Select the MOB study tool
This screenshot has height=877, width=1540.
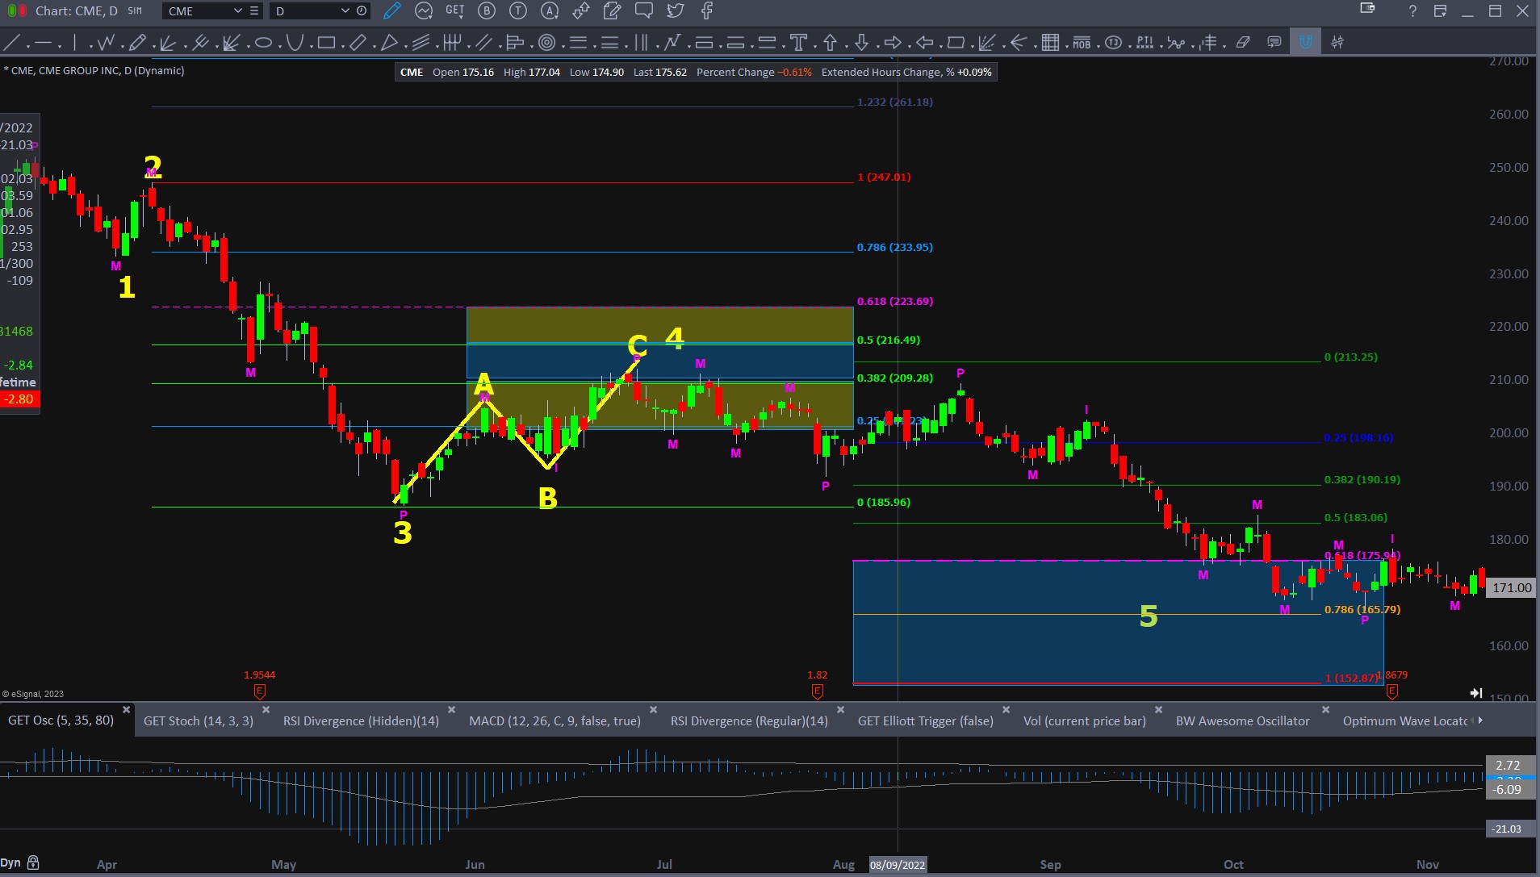click(x=1082, y=43)
